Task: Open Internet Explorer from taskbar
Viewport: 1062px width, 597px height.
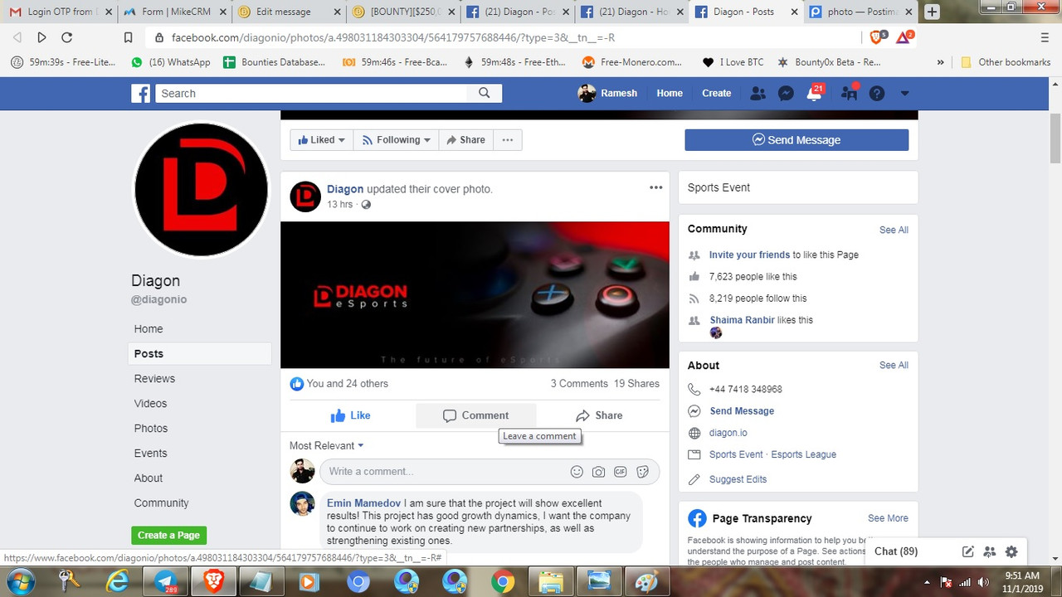Action: click(118, 581)
